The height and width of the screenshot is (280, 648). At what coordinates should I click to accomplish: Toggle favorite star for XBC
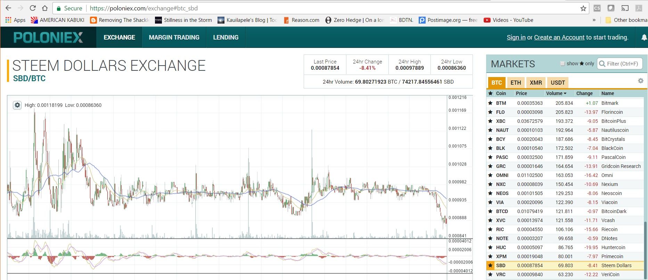pyautogui.click(x=490, y=121)
